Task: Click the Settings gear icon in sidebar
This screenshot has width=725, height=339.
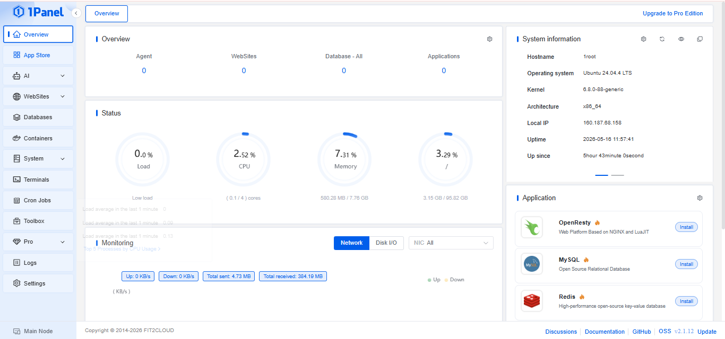Action: pos(17,283)
